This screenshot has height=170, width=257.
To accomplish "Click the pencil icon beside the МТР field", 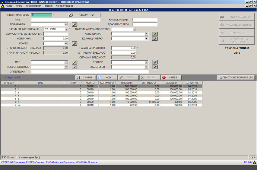I will [x=75, y=62].
